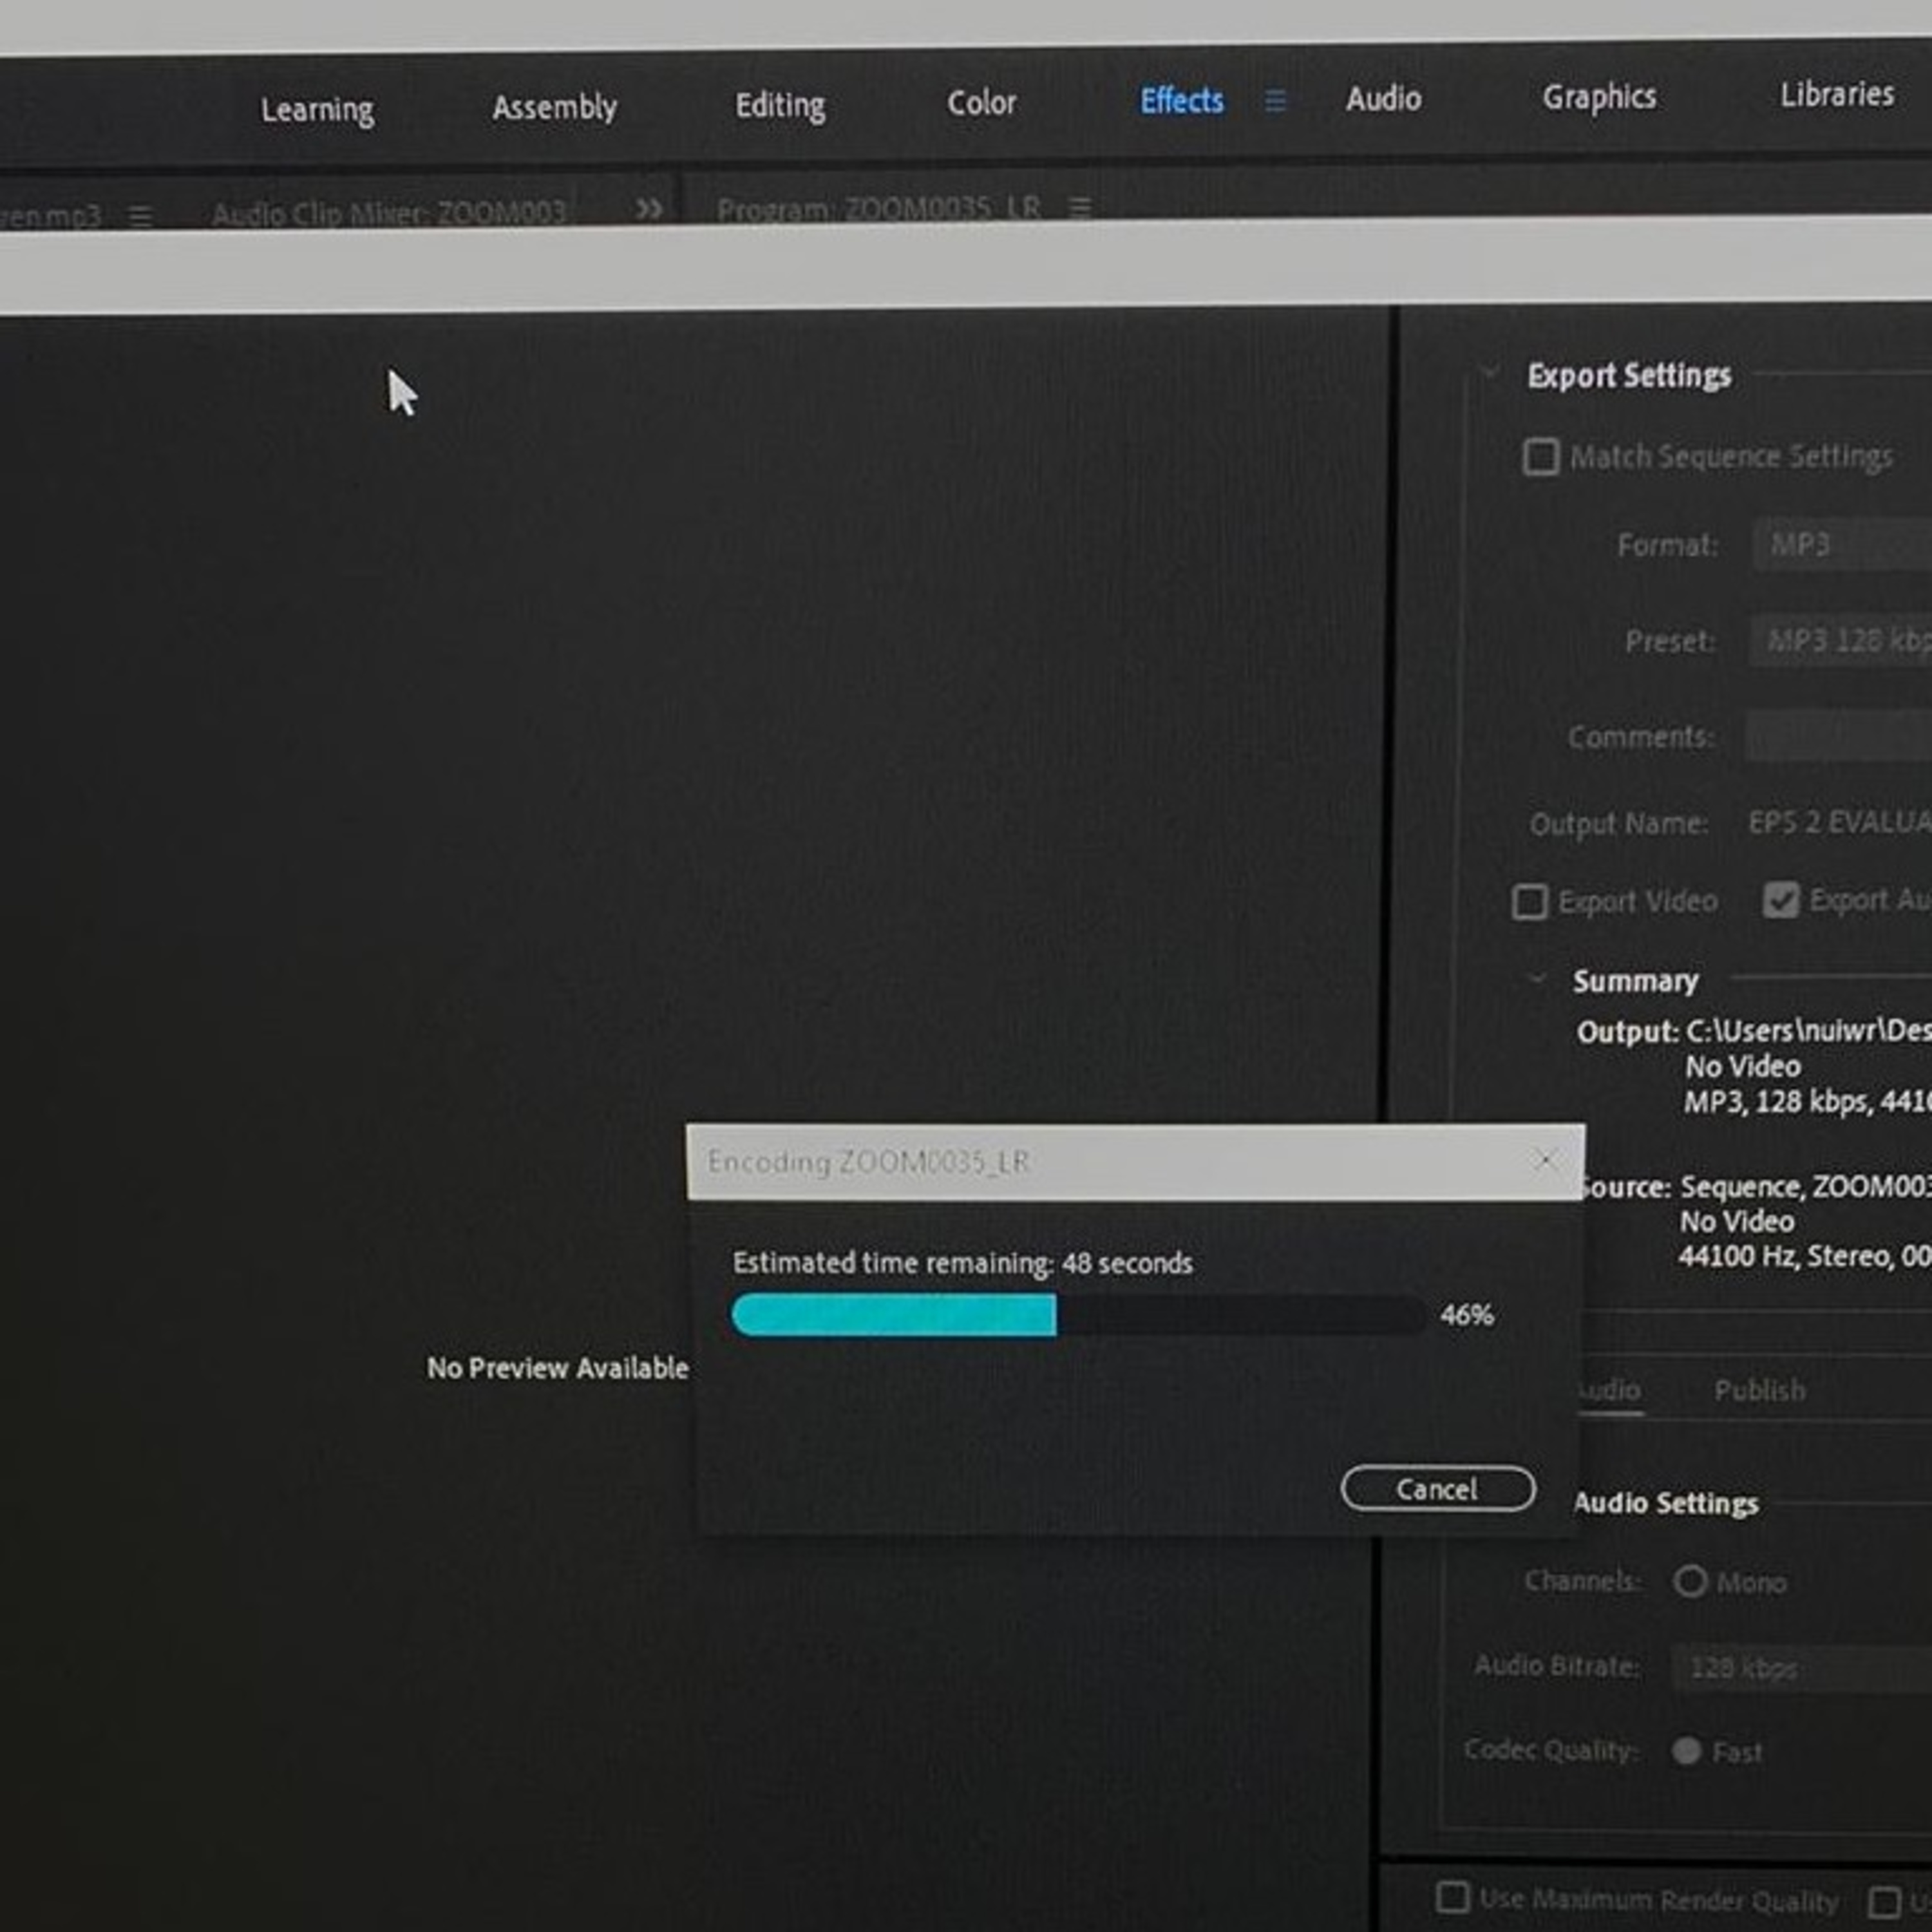Click the Output Name link EPS 2
Viewport: 1932px width, 1932px height.
pos(1839,822)
